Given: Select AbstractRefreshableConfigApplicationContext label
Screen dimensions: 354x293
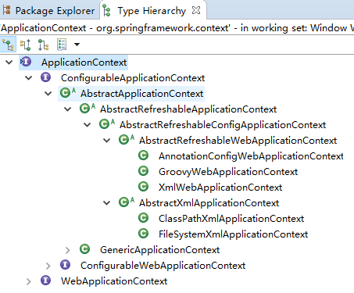Looking at the screenshot, I should [x=223, y=125].
